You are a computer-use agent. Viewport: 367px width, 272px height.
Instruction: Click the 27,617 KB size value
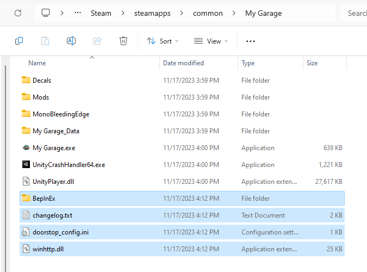[329, 182]
